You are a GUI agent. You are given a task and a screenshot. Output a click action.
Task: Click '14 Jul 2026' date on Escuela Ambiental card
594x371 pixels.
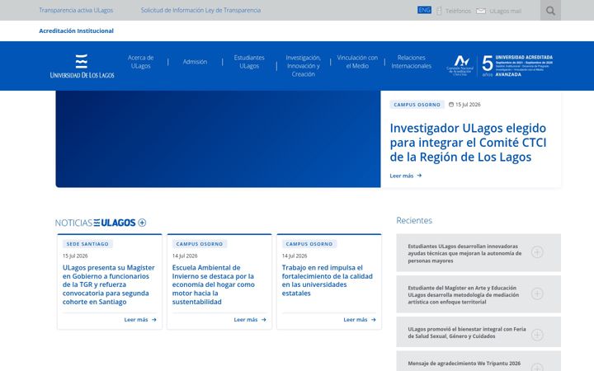(x=185, y=256)
